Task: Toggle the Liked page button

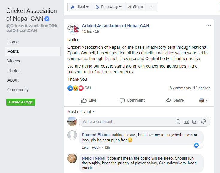Action: pos(79,7)
